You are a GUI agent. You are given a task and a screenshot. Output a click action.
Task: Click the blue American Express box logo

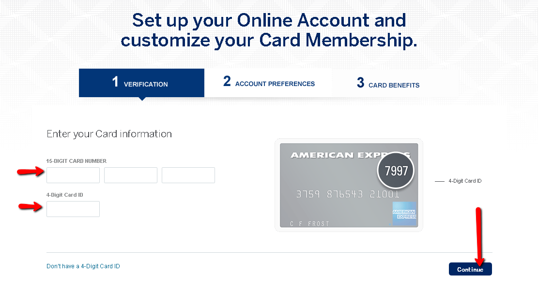click(404, 214)
